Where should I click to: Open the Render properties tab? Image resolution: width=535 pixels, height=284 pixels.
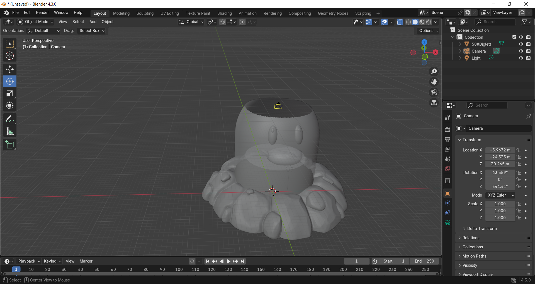tap(448, 129)
